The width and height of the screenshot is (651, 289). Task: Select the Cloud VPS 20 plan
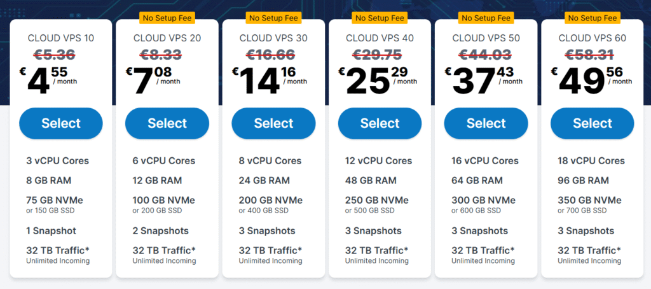tap(167, 123)
